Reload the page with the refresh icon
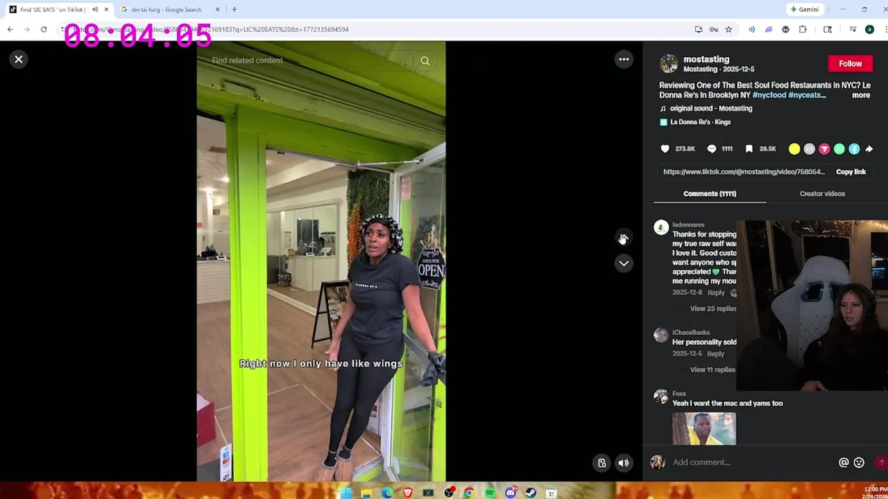888x499 pixels. pyautogui.click(x=43, y=30)
